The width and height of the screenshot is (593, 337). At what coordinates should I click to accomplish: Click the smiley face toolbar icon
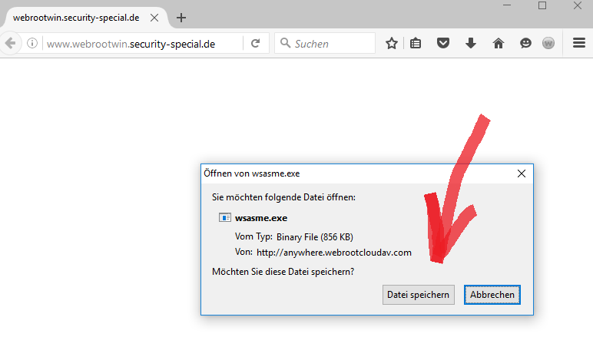point(525,44)
